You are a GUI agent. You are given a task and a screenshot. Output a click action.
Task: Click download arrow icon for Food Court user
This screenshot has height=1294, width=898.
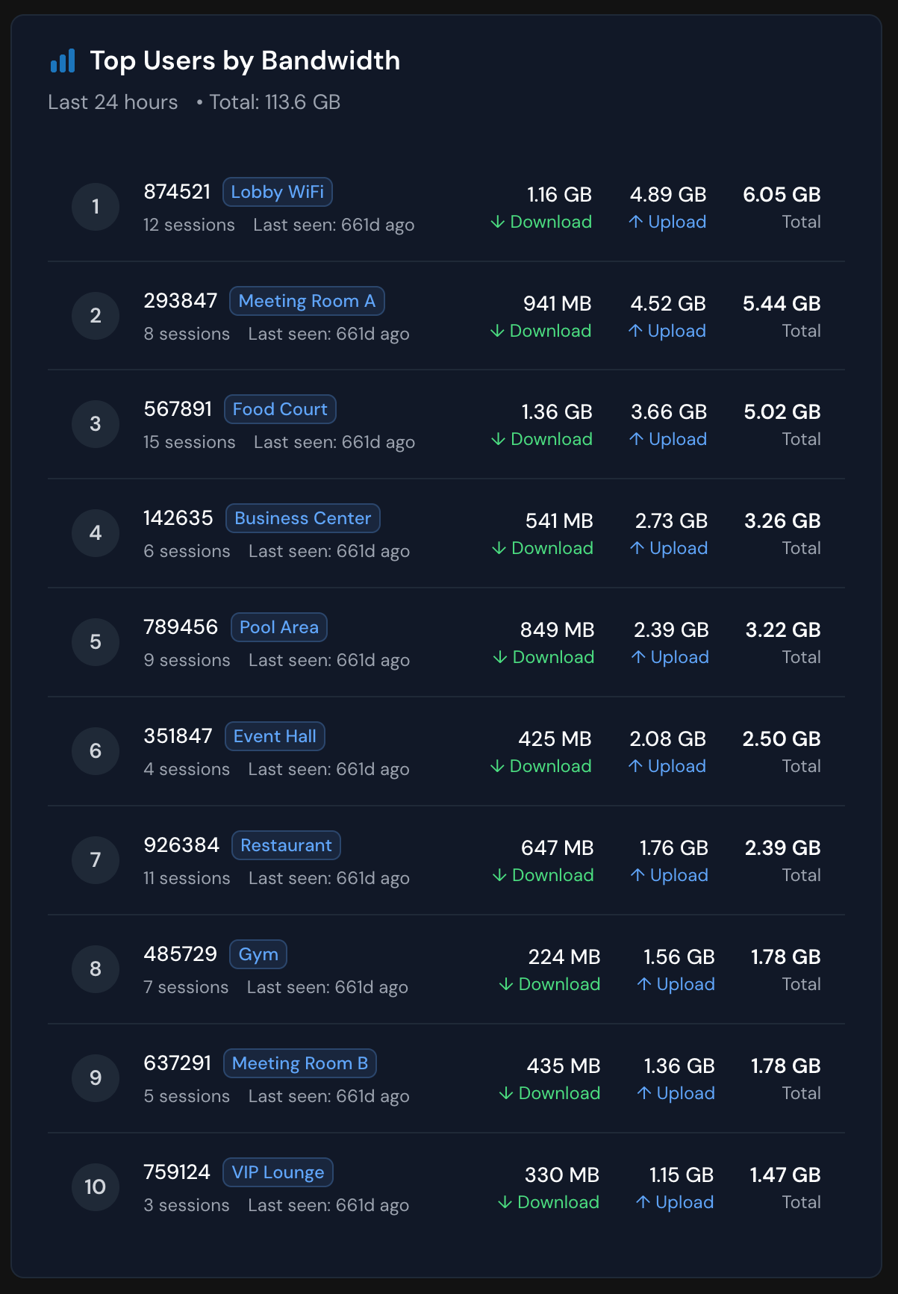(499, 440)
